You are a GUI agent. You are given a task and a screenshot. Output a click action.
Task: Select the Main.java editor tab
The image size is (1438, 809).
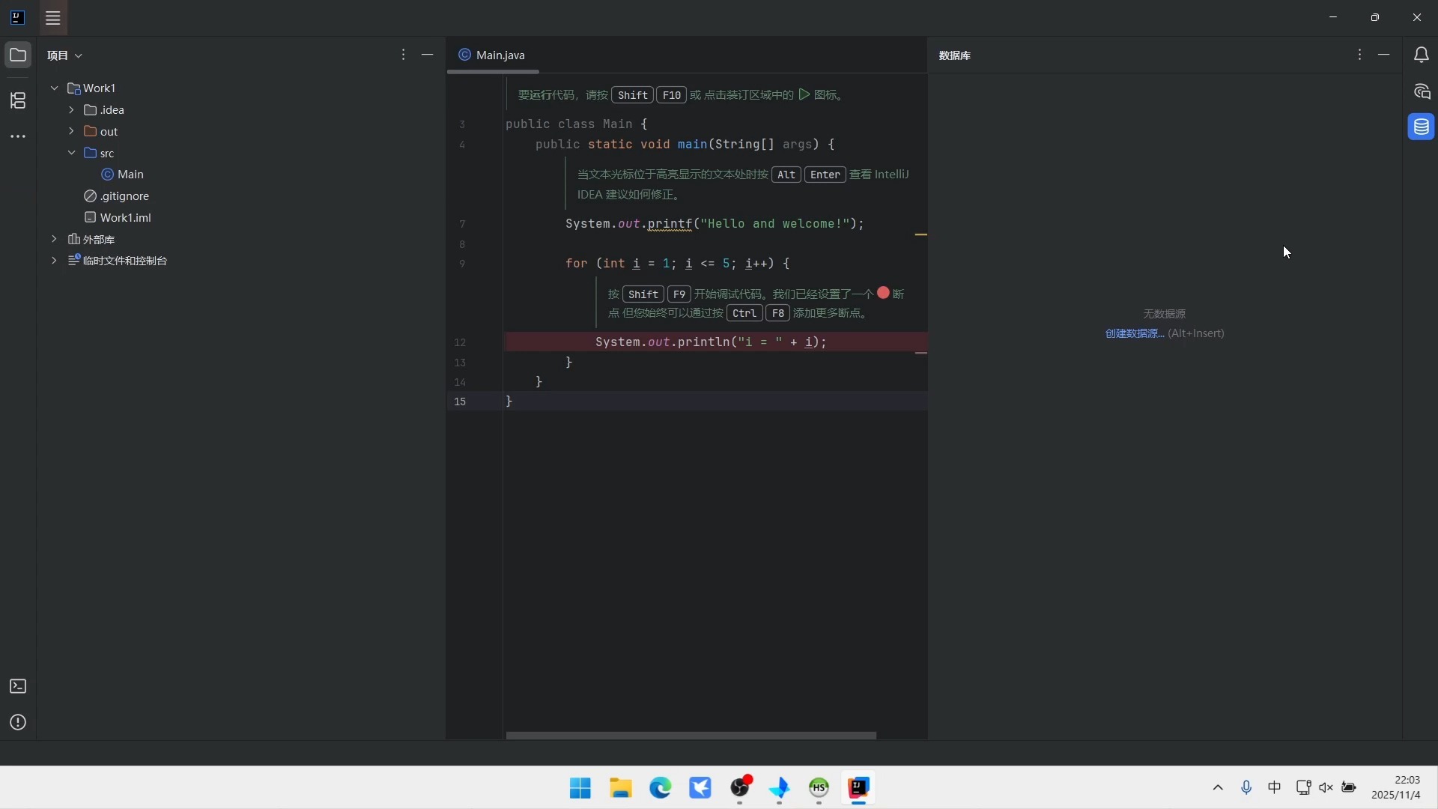[492, 55]
